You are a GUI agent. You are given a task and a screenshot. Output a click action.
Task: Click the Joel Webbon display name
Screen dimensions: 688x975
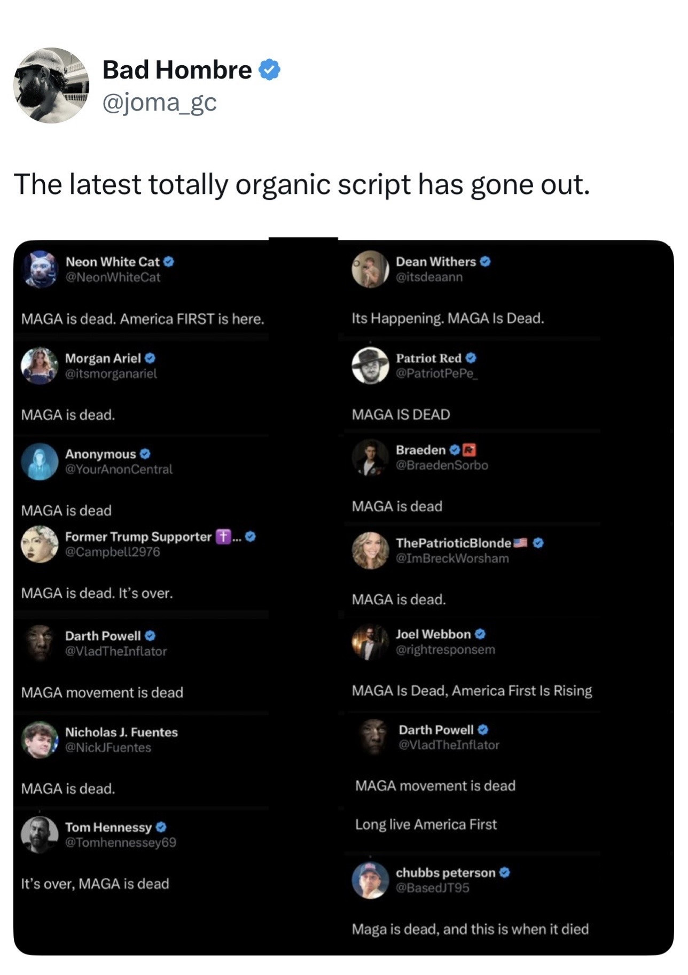click(x=433, y=634)
